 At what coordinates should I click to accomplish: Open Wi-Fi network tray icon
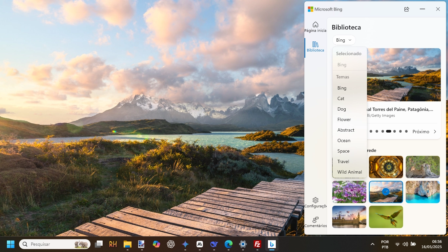coord(397,244)
